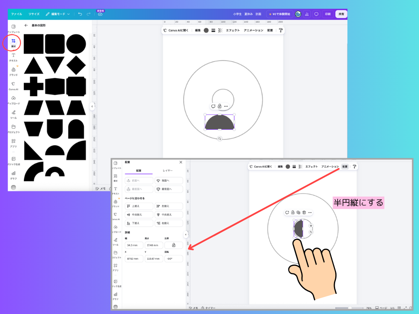
Task: Toggle the aspect ratio lock in 詳細
Action: pos(173,245)
